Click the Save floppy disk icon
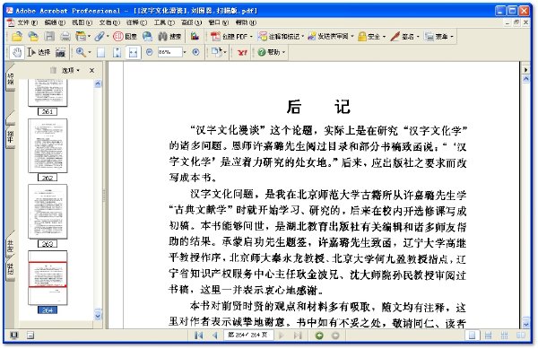Image resolution: width=538 pixels, height=349 pixels. 49,36
